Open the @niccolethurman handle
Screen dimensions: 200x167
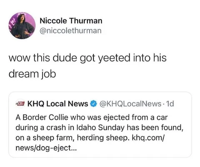point(70,30)
